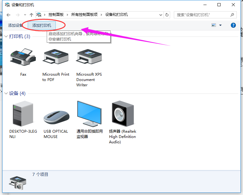Go up one folder level arrow
Viewport: 243px width, 195px height.
(31, 15)
